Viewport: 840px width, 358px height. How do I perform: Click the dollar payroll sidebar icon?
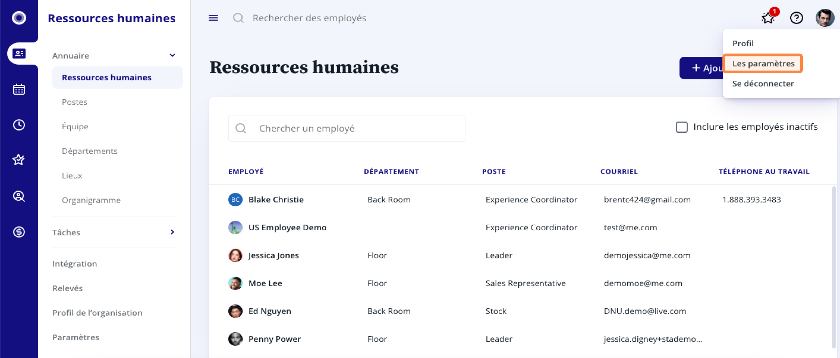[x=19, y=232]
